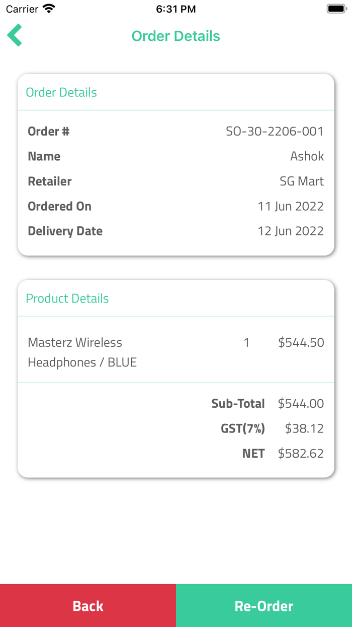
Task: Tap the green back chevron icon
Action: point(15,35)
